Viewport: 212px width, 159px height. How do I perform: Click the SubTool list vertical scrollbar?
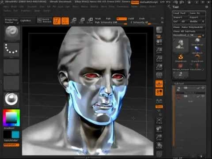coord(174,116)
